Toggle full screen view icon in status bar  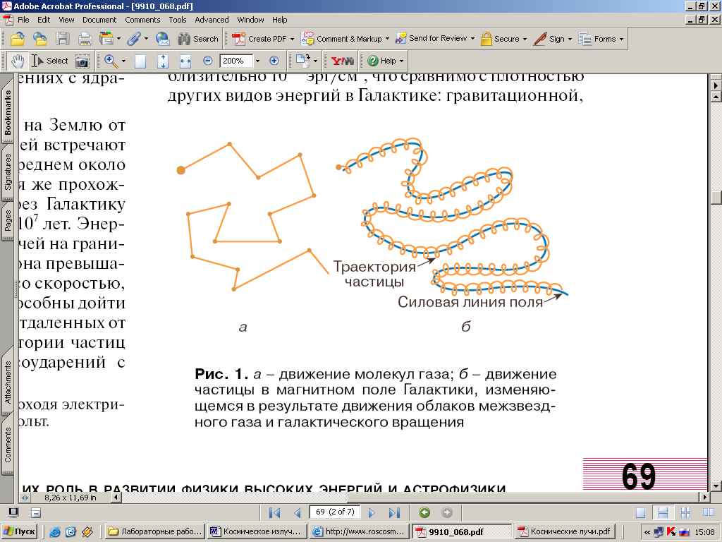[x=14, y=512]
